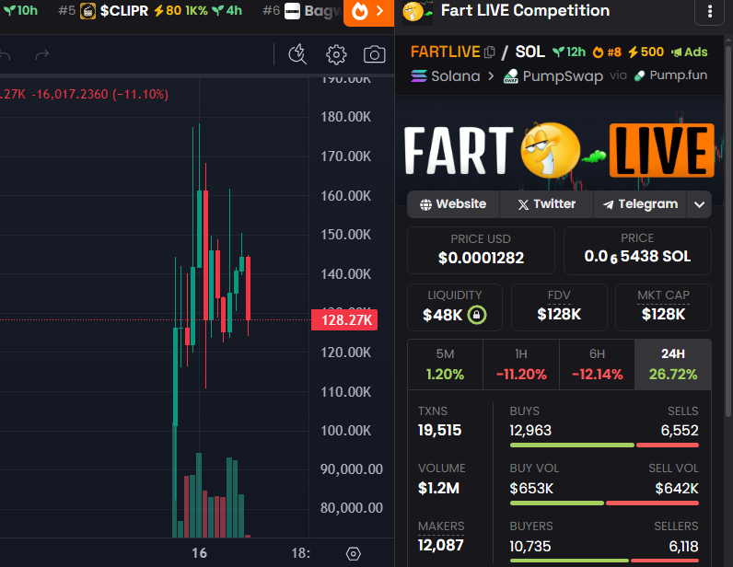Click the Fart LIVE banner image

(559, 151)
